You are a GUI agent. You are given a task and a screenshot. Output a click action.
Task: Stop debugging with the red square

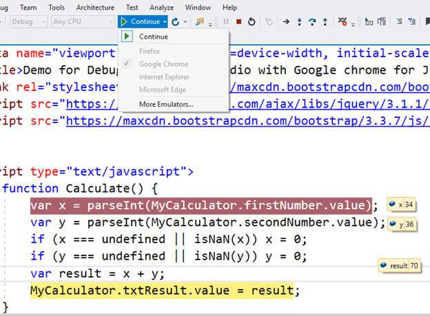point(239,21)
